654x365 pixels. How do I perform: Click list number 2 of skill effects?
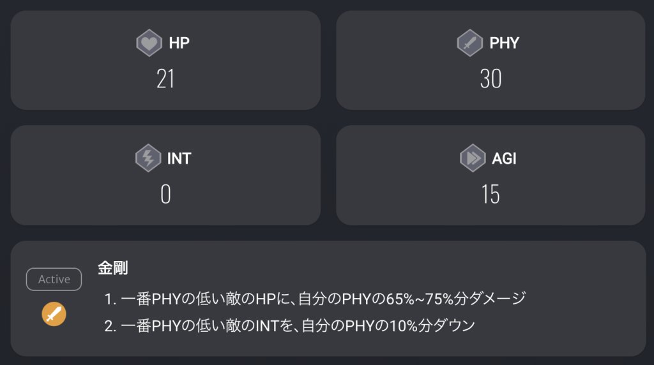110,325
